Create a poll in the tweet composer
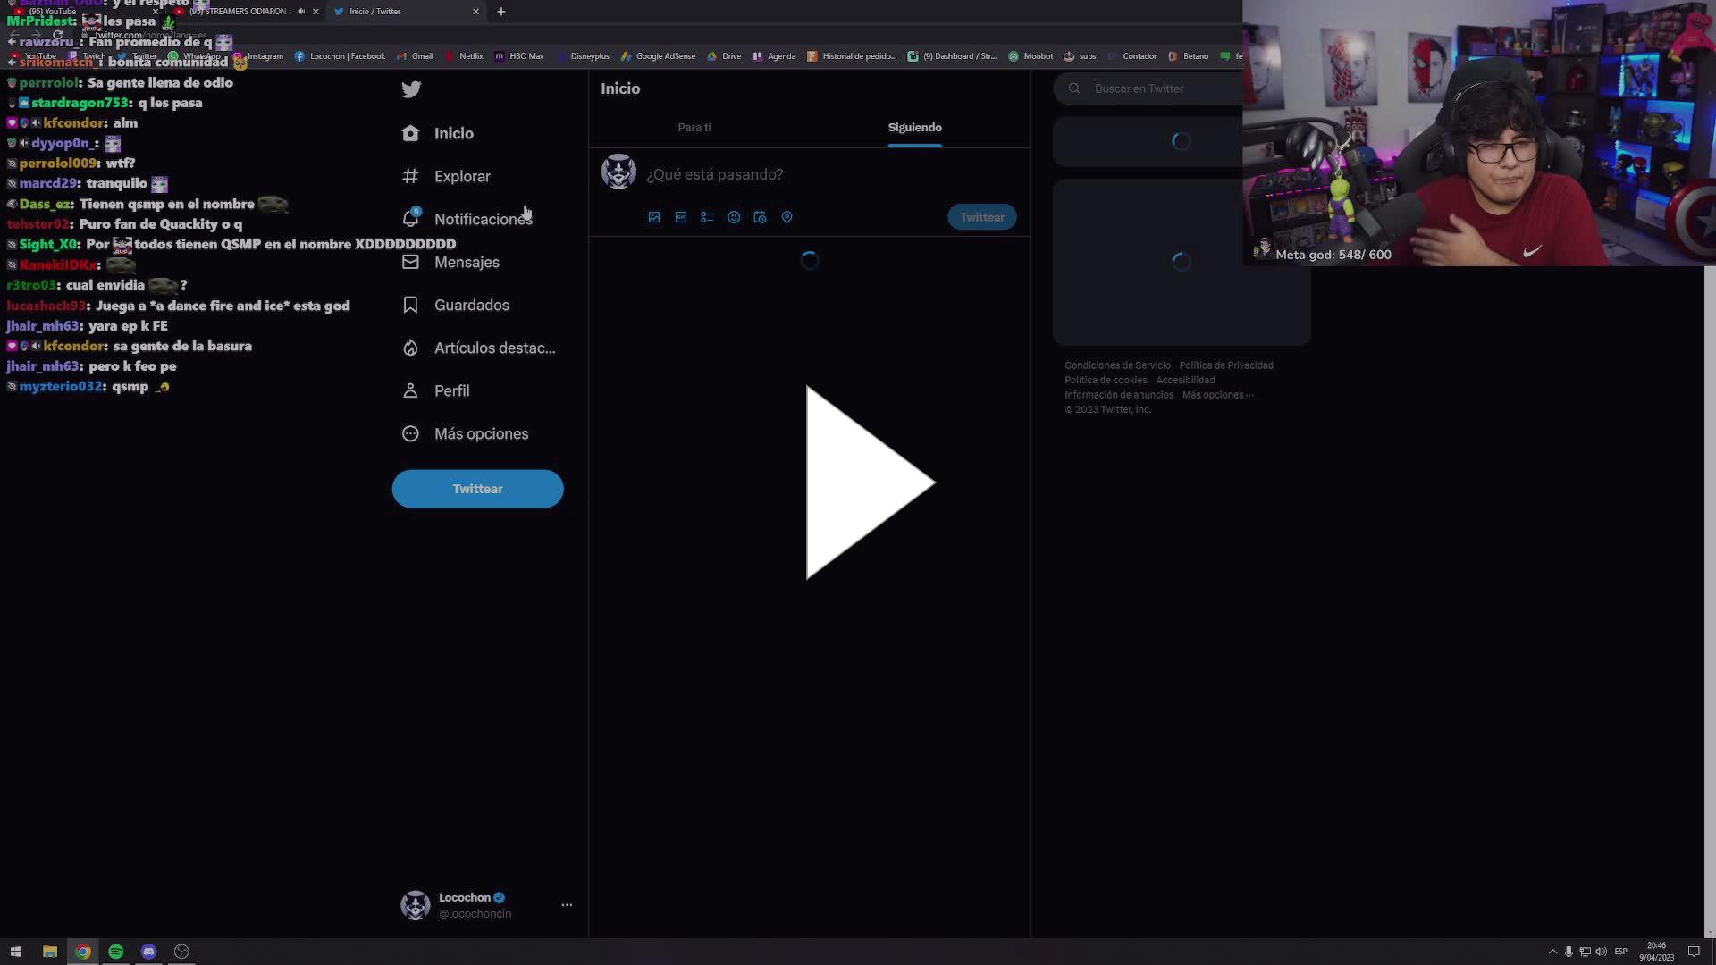Viewport: 1716px width, 965px height. [708, 217]
